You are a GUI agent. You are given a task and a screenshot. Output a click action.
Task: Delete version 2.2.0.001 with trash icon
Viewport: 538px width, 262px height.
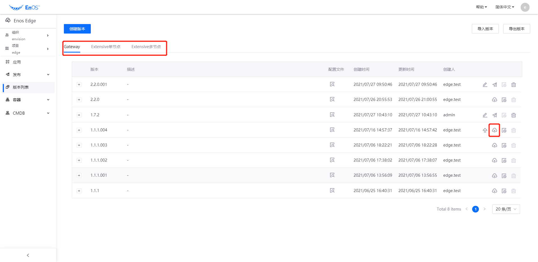coord(514,84)
